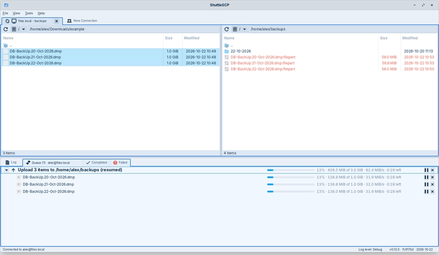Switch to the Failed tab
439x255 pixels.
click(x=120, y=162)
